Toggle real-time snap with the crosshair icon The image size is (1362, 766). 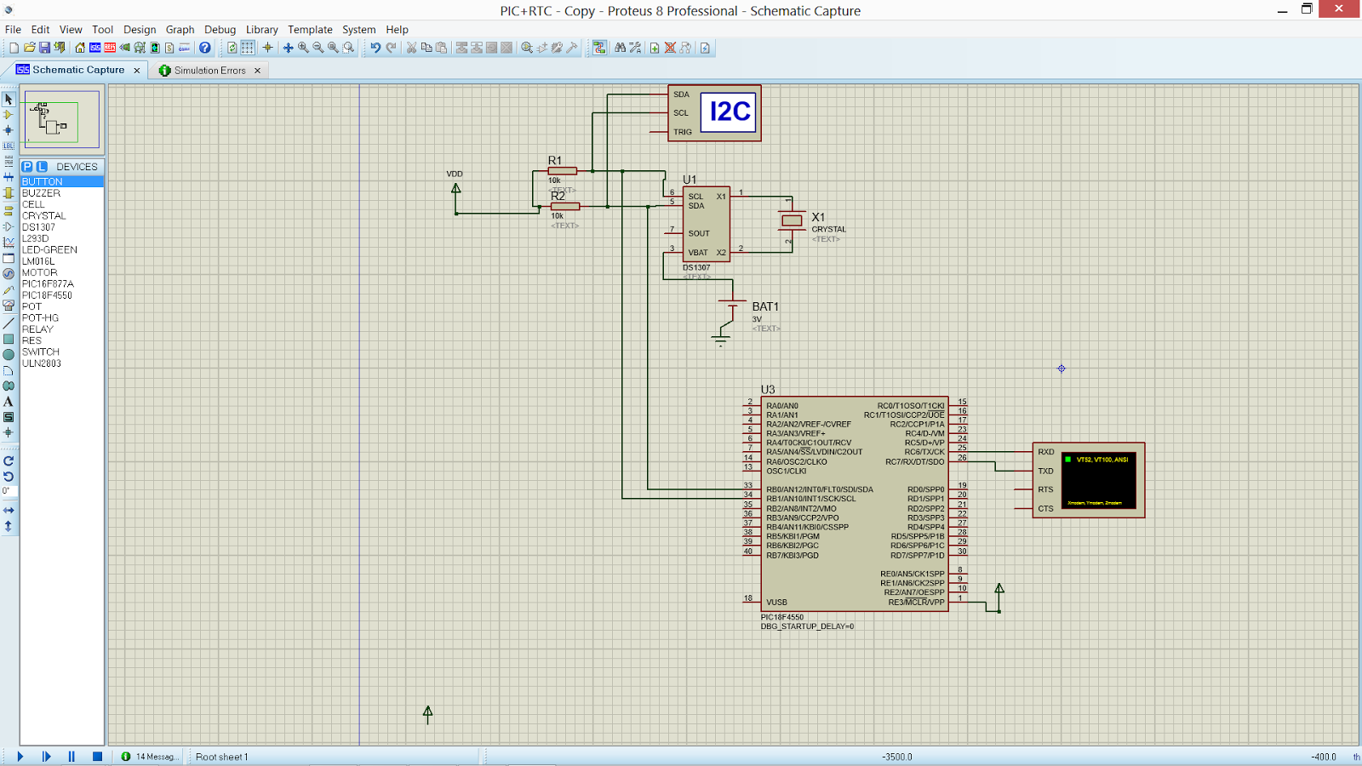[266, 48]
